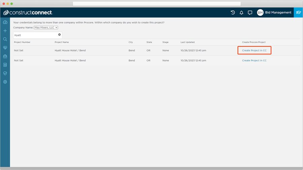Open the history clock icon in header
This screenshot has height=170, width=303.
pos(233,12)
